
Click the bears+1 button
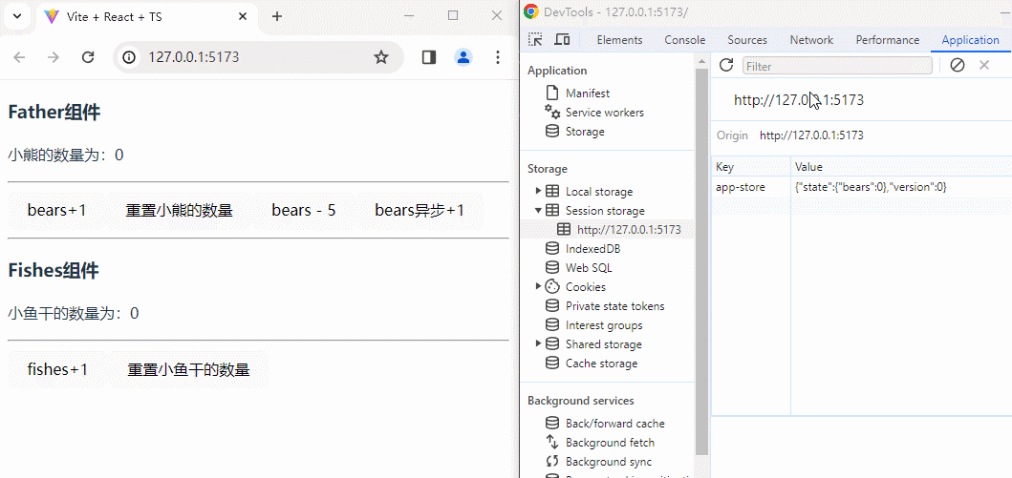pos(56,210)
